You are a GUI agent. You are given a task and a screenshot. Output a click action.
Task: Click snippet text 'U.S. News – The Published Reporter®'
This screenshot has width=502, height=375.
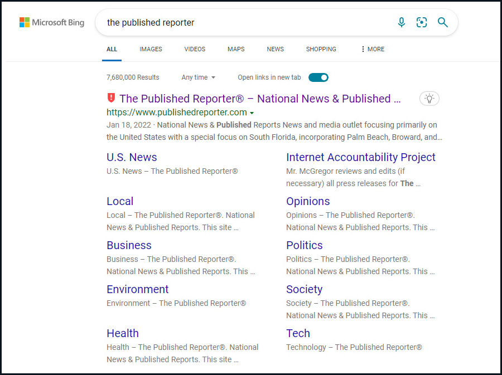pos(172,171)
